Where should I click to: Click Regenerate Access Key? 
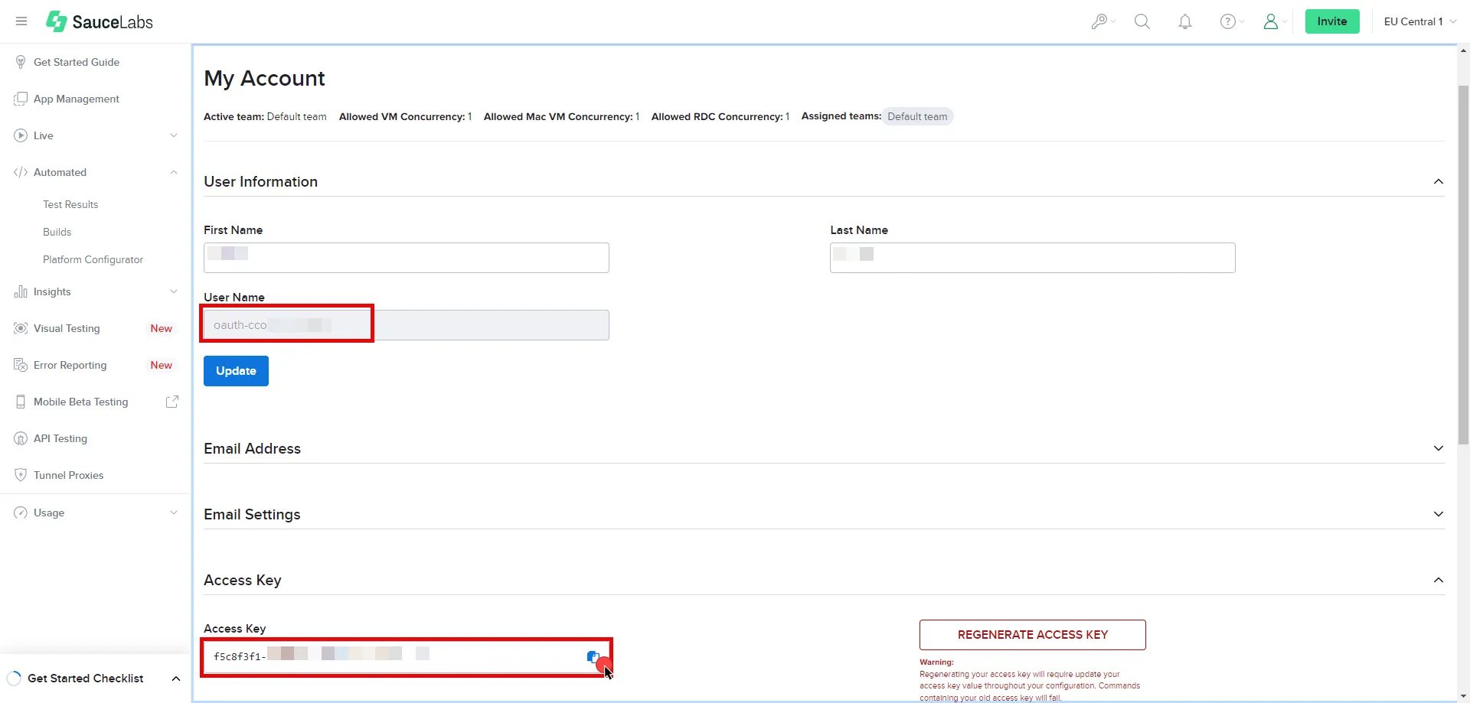(x=1032, y=634)
